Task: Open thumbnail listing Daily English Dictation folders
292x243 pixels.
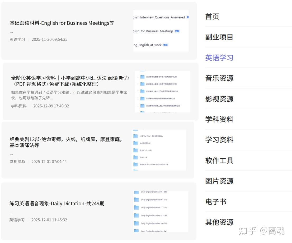Action: [x=161, y=211]
